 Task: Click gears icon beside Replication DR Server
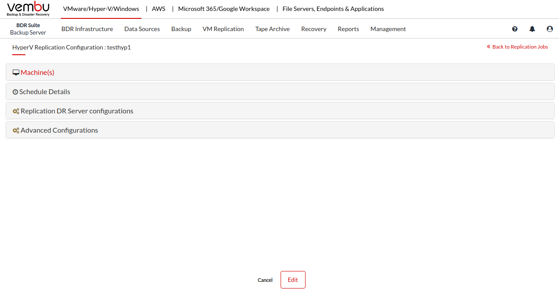[16, 111]
